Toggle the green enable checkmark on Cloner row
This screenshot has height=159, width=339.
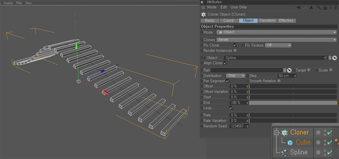tap(330, 132)
